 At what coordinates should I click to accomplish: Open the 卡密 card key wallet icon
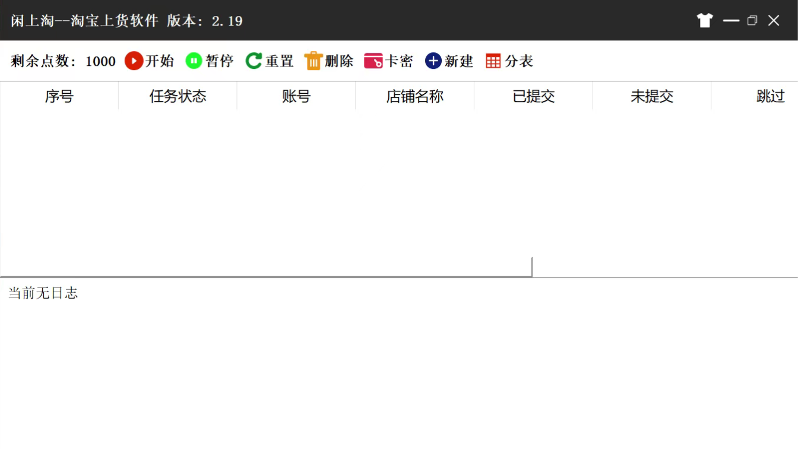point(373,61)
